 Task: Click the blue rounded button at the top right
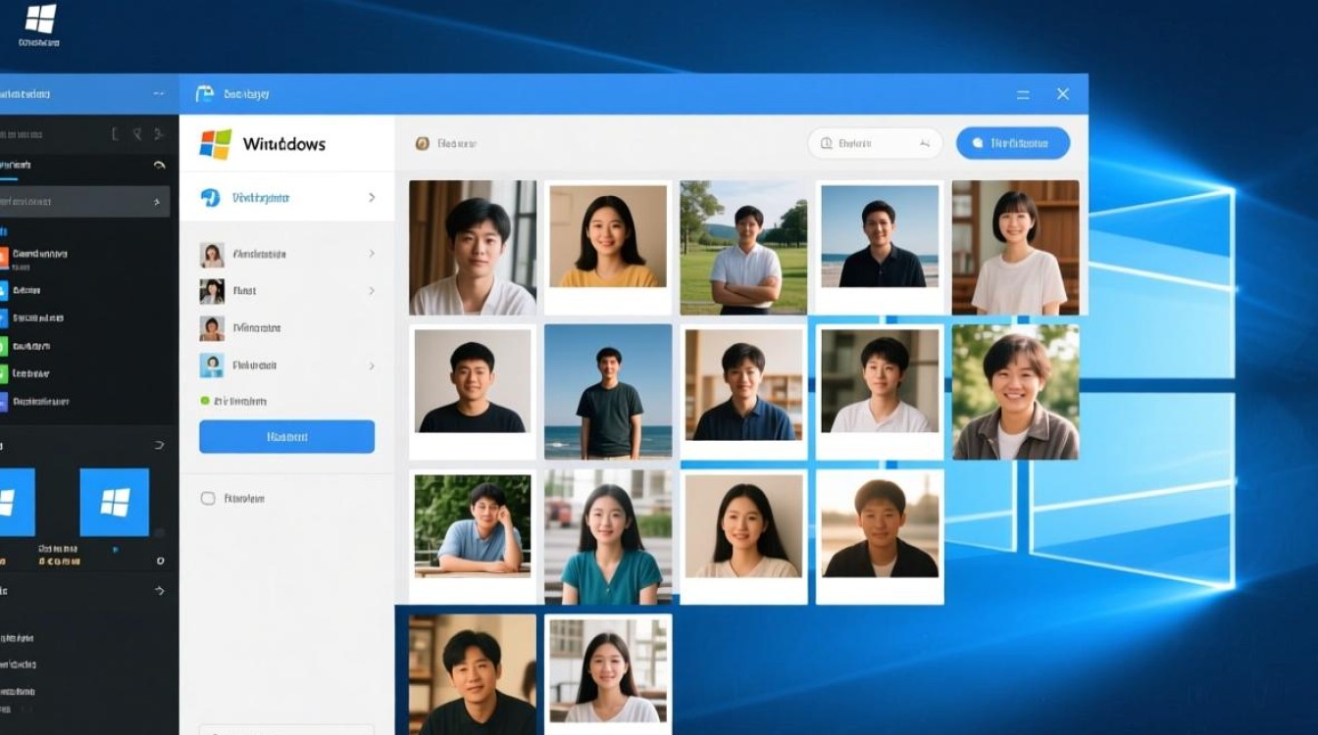click(1012, 143)
